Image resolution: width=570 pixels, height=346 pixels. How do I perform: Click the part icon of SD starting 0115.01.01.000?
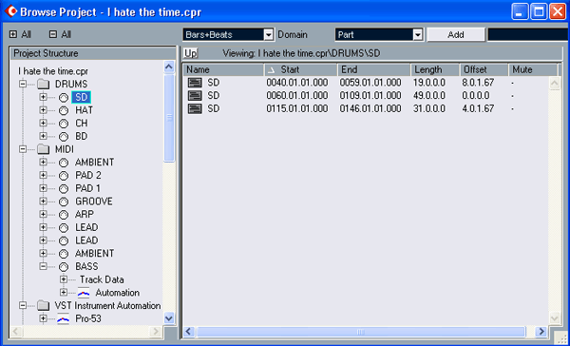tap(195, 108)
